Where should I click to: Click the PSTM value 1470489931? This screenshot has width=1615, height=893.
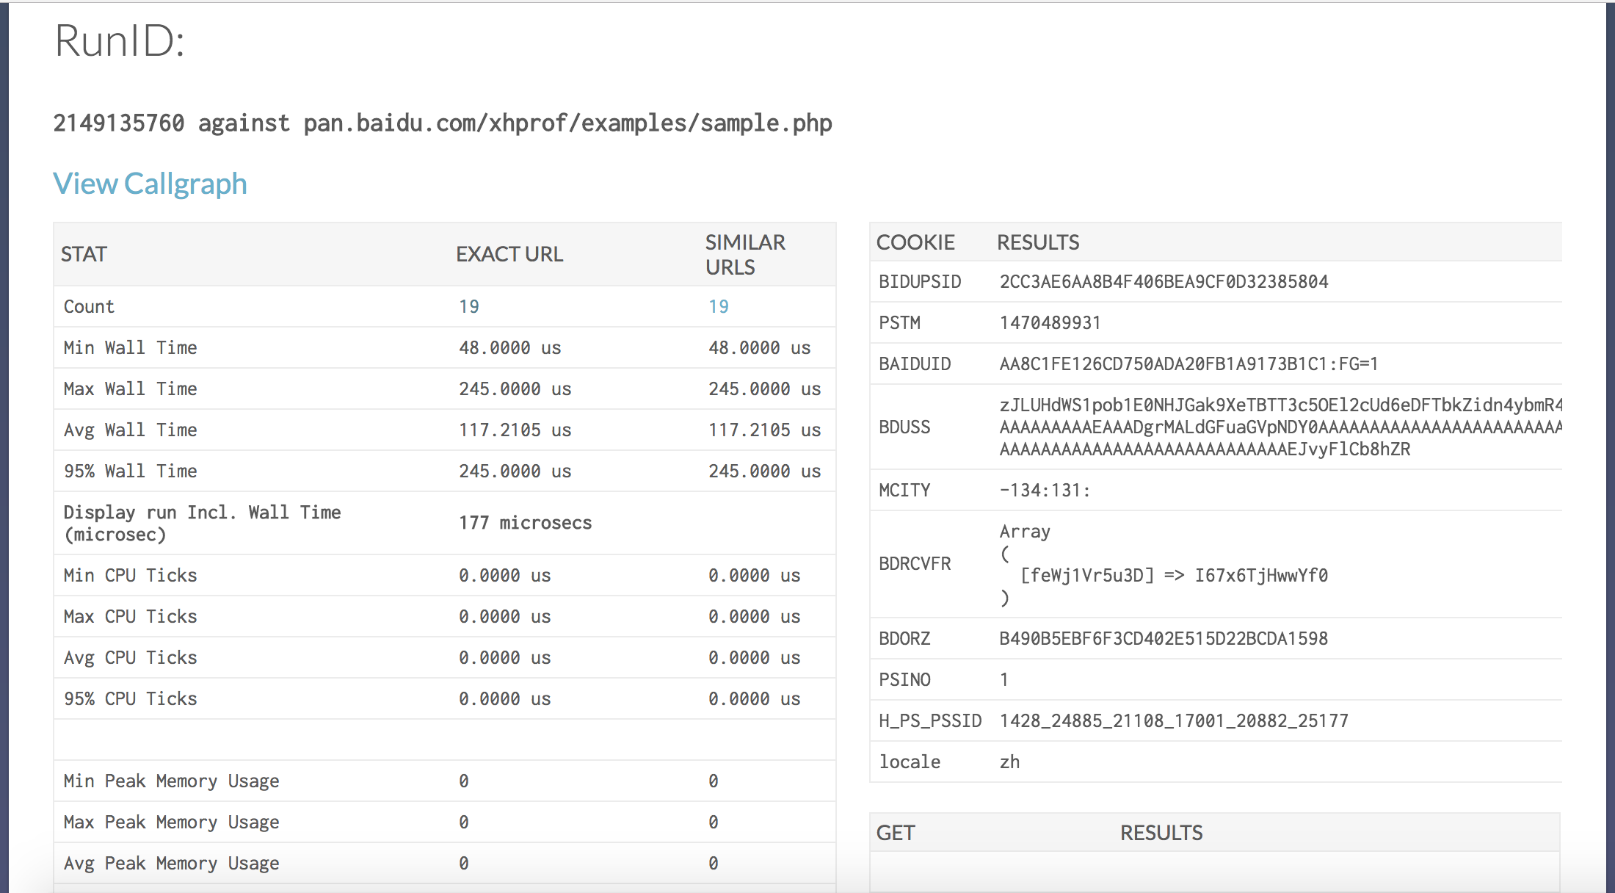[1049, 322]
